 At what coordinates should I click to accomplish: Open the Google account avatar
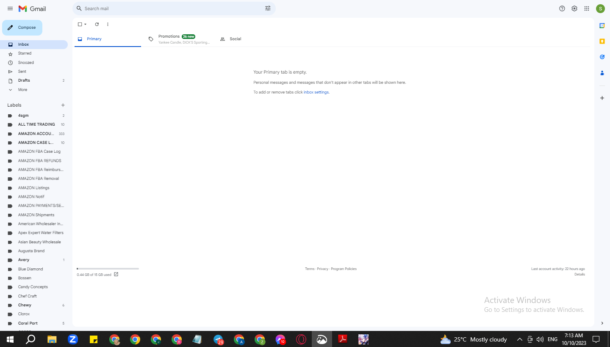coord(600,8)
